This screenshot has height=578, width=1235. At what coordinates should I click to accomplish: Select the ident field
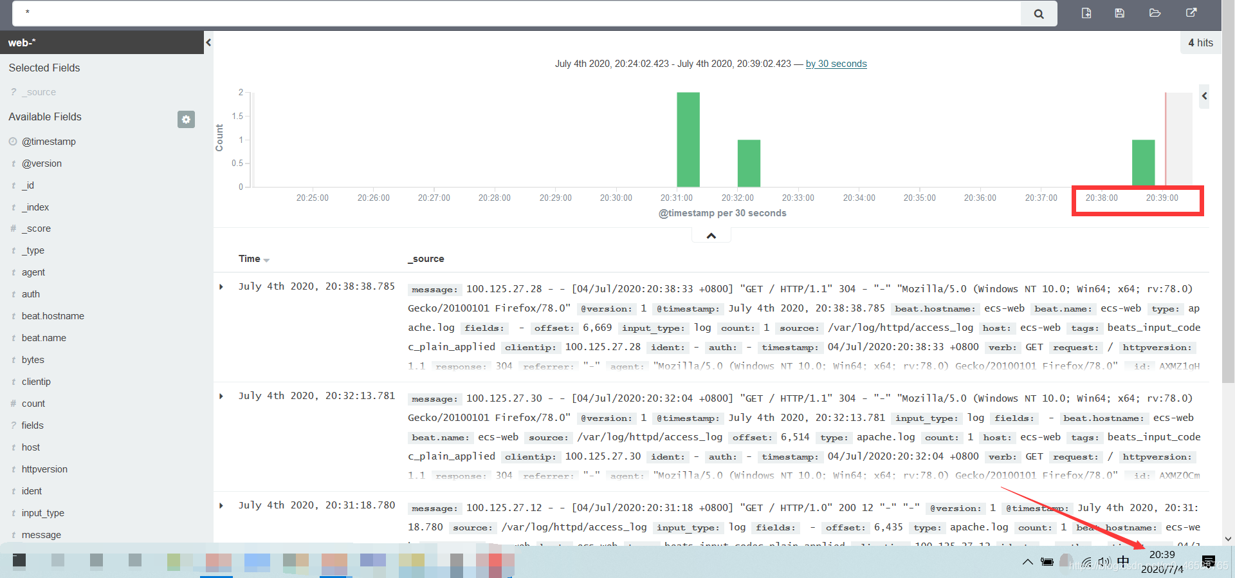click(32, 491)
